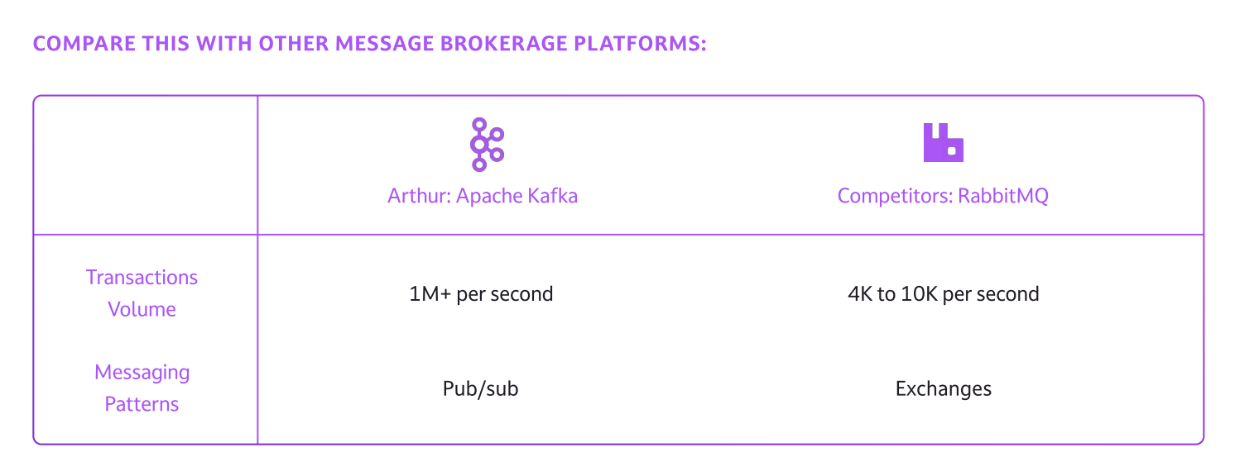Viewport: 1235px width, 476px height.
Task: Click the 'Exchanges' cell value
Action: click(944, 388)
